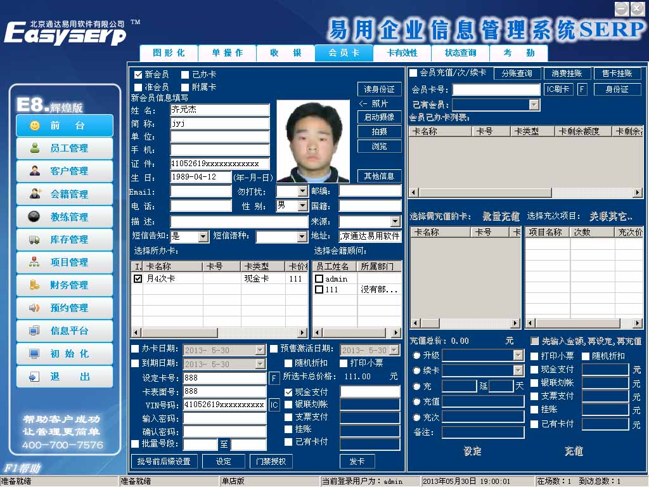Open the 短信告知 dropdown

(x=203, y=237)
